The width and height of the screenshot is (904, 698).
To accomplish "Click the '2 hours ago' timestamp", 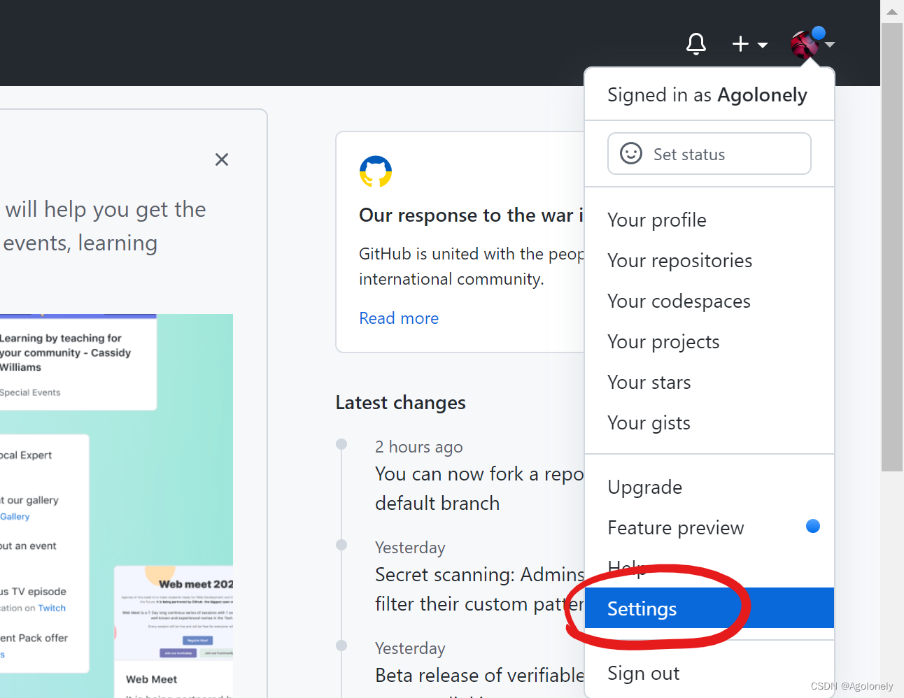I will (x=418, y=447).
